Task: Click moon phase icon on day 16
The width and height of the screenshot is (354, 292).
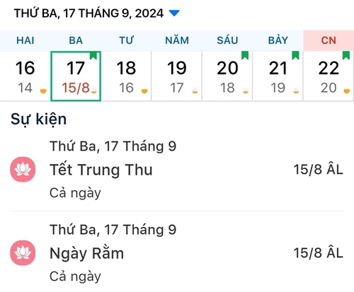Action: 43,90
